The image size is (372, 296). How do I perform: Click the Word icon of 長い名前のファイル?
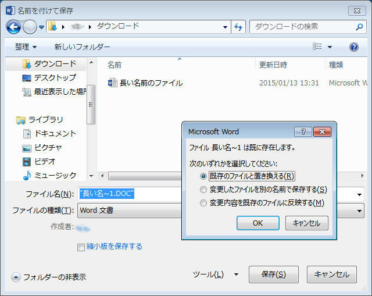[112, 83]
